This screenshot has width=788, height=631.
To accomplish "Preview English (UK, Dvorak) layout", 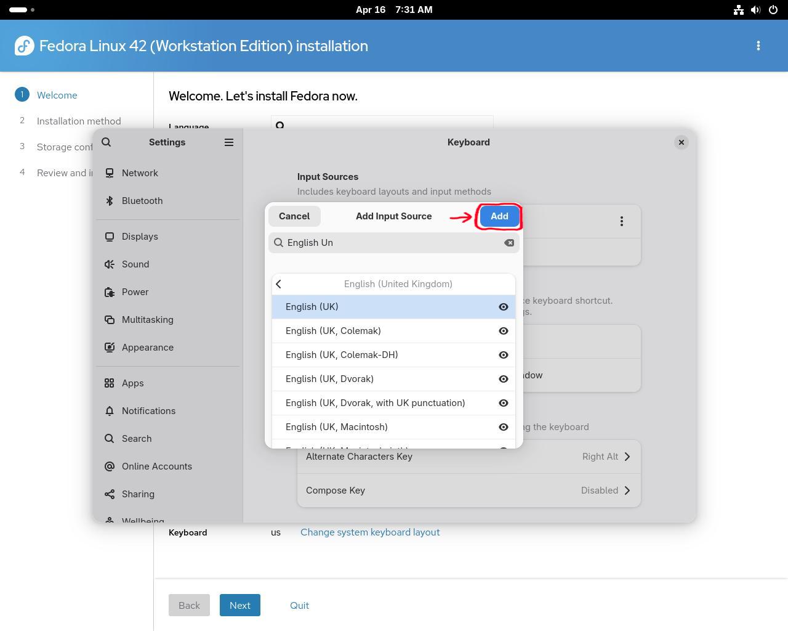I will [504, 379].
